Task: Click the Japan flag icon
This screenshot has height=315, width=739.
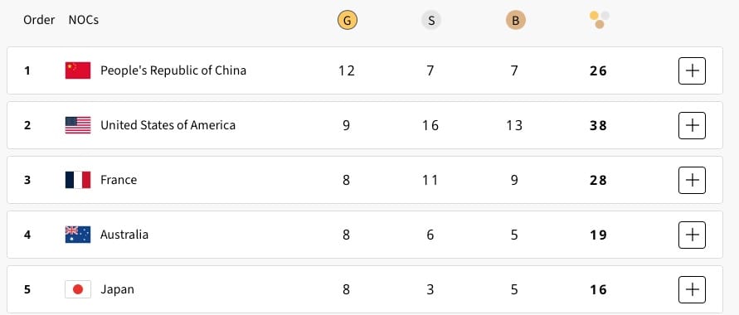Action: [78, 289]
